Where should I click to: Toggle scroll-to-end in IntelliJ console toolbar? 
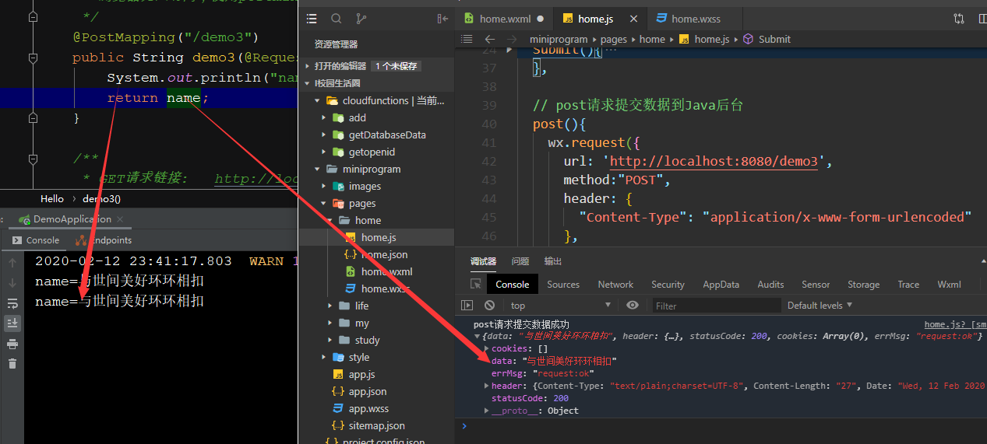coord(12,323)
